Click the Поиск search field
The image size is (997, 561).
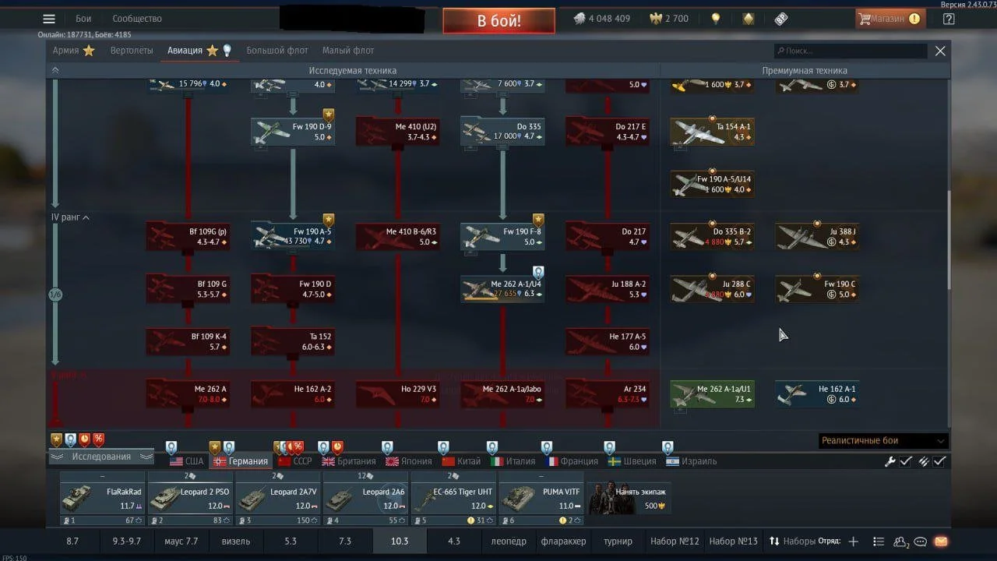851,51
